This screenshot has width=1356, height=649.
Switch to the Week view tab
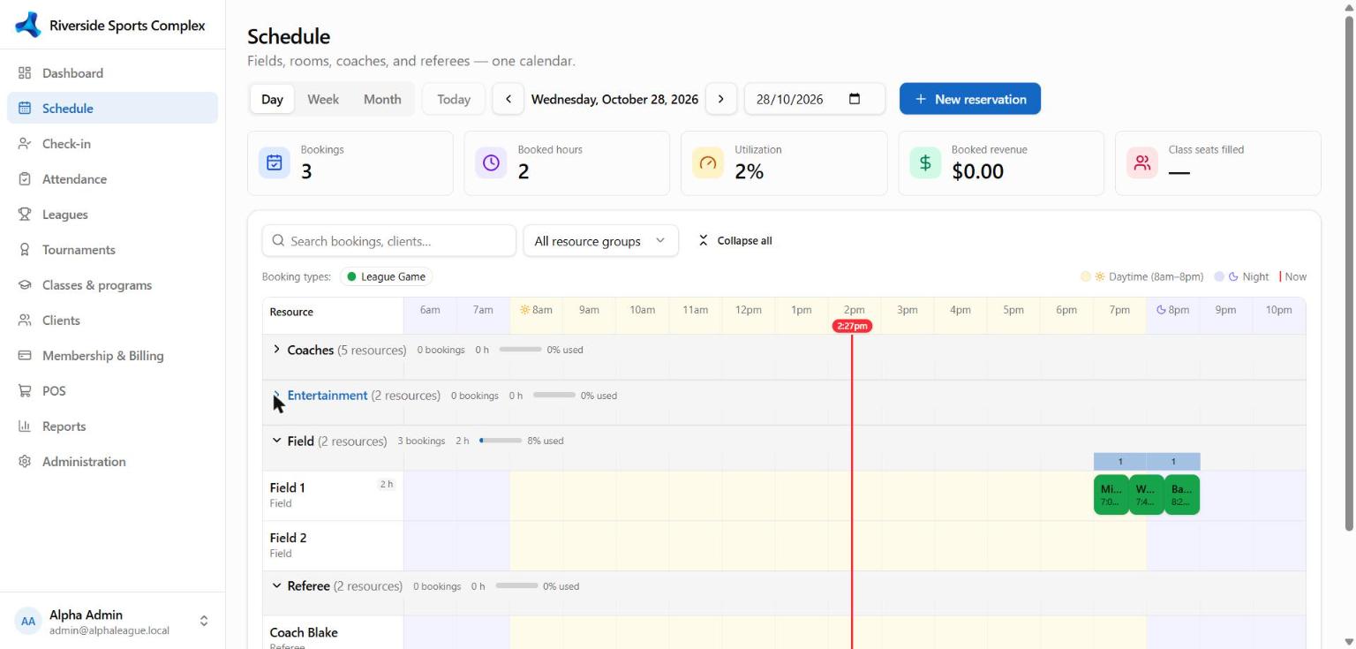[x=323, y=99]
